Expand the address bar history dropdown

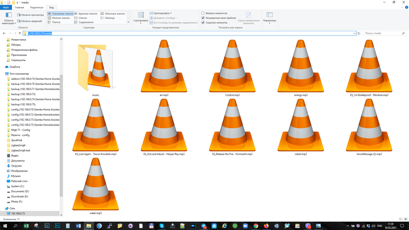354,33
